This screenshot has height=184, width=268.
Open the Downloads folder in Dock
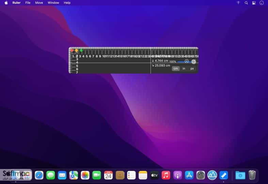240,175
